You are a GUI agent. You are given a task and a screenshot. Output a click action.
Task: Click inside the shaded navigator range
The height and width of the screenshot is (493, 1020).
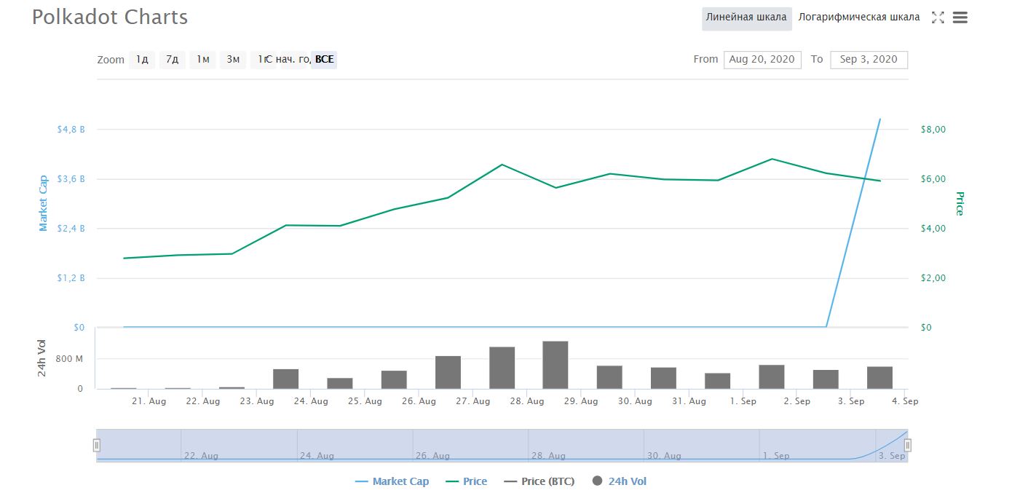(502, 446)
